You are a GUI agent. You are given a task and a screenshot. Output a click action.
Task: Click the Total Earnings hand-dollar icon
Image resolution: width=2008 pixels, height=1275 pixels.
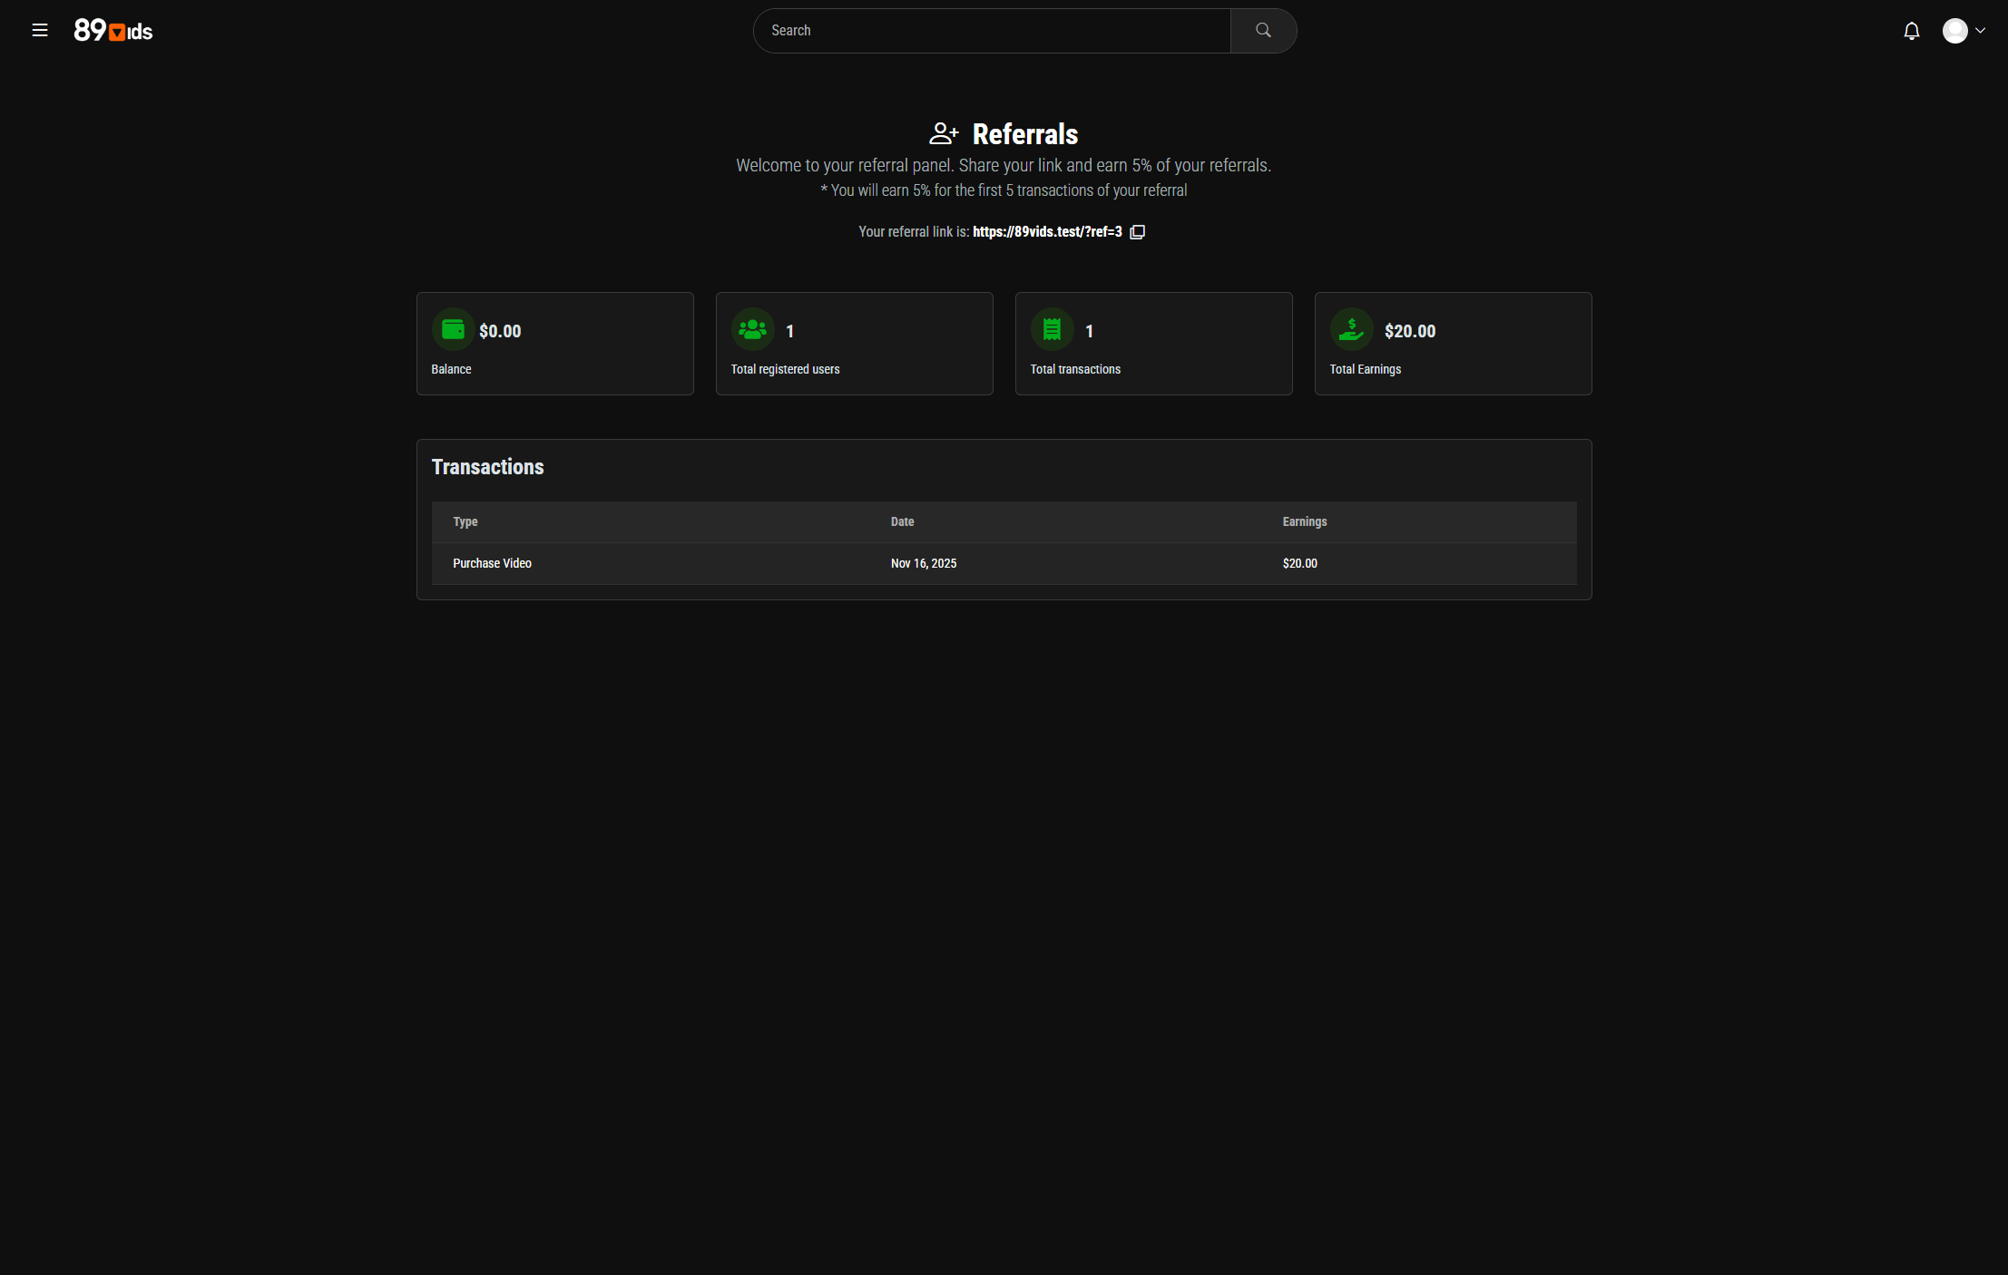pos(1351,330)
